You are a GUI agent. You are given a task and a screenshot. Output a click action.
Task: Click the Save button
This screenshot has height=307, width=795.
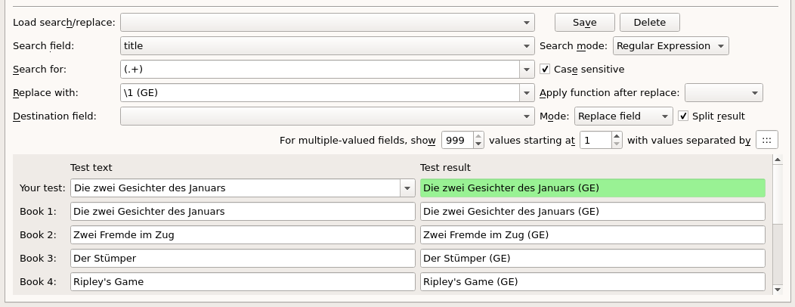point(585,22)
